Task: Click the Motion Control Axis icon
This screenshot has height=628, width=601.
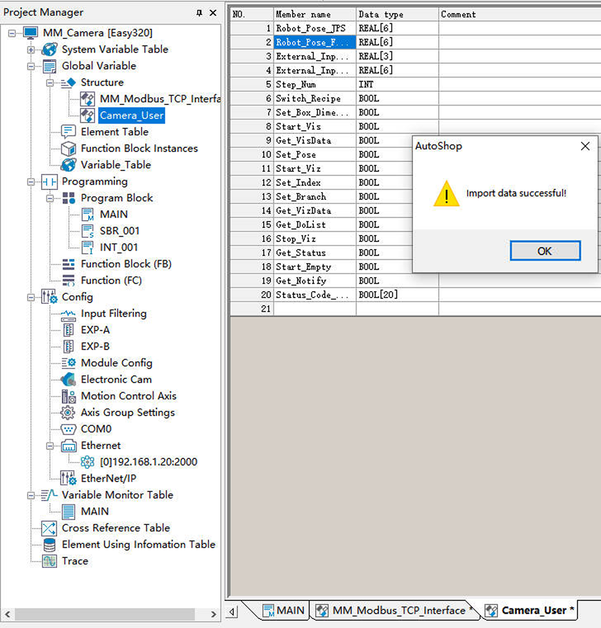Action: click(69, 396)
